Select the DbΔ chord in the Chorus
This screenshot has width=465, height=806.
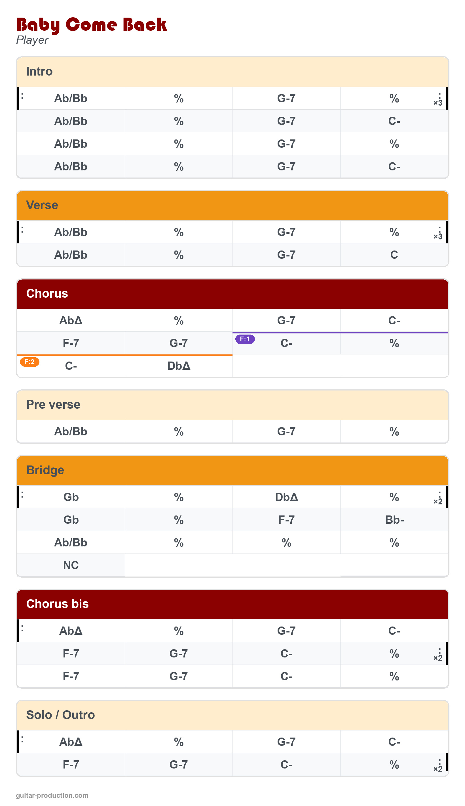coord(179,366)
